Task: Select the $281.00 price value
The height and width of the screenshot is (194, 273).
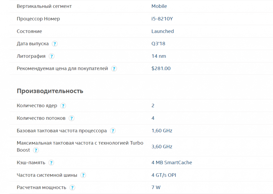Action: 161,68
